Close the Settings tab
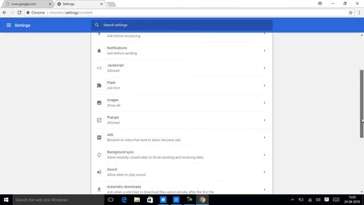 point(101,4)
